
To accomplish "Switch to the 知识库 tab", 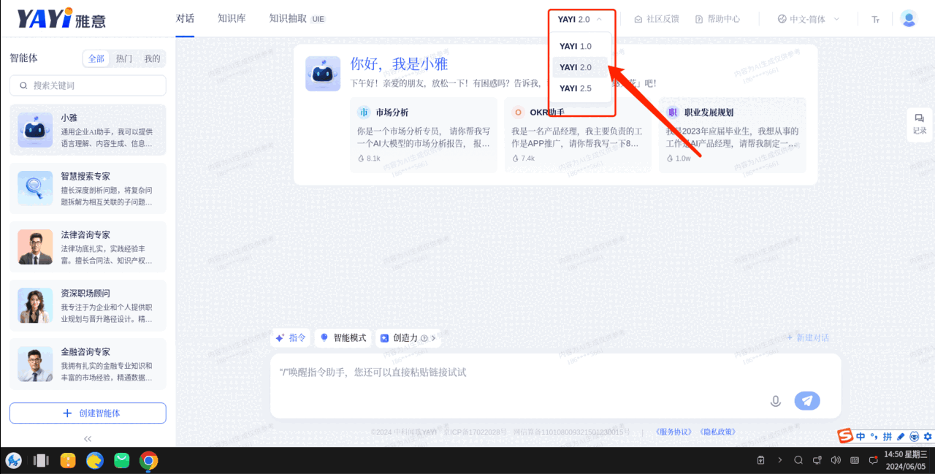I will (x=232, y=18).
